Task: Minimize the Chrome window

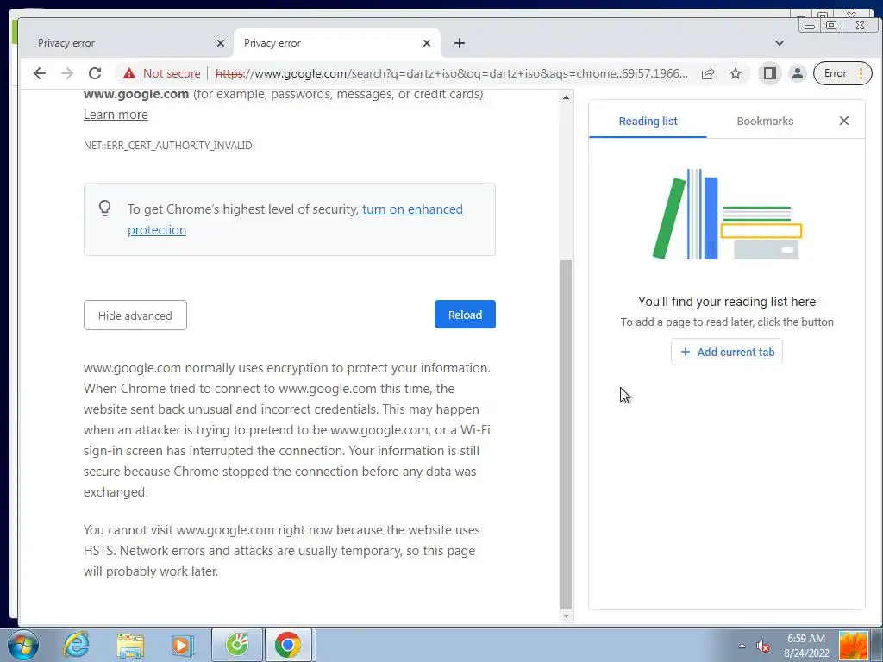Action: point(810,25)
